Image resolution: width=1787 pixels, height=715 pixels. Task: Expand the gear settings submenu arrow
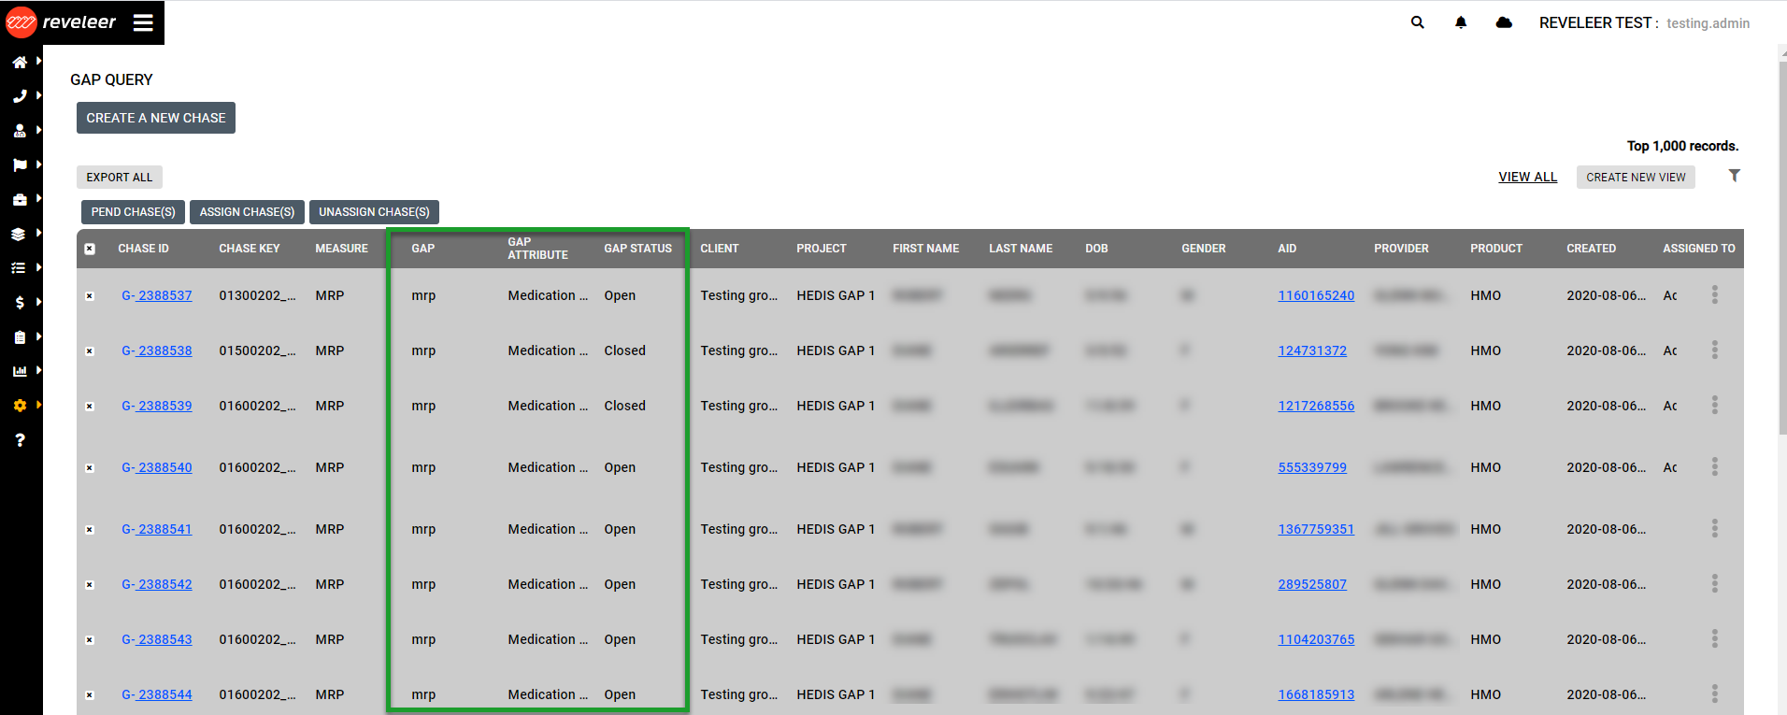(38, 405)
